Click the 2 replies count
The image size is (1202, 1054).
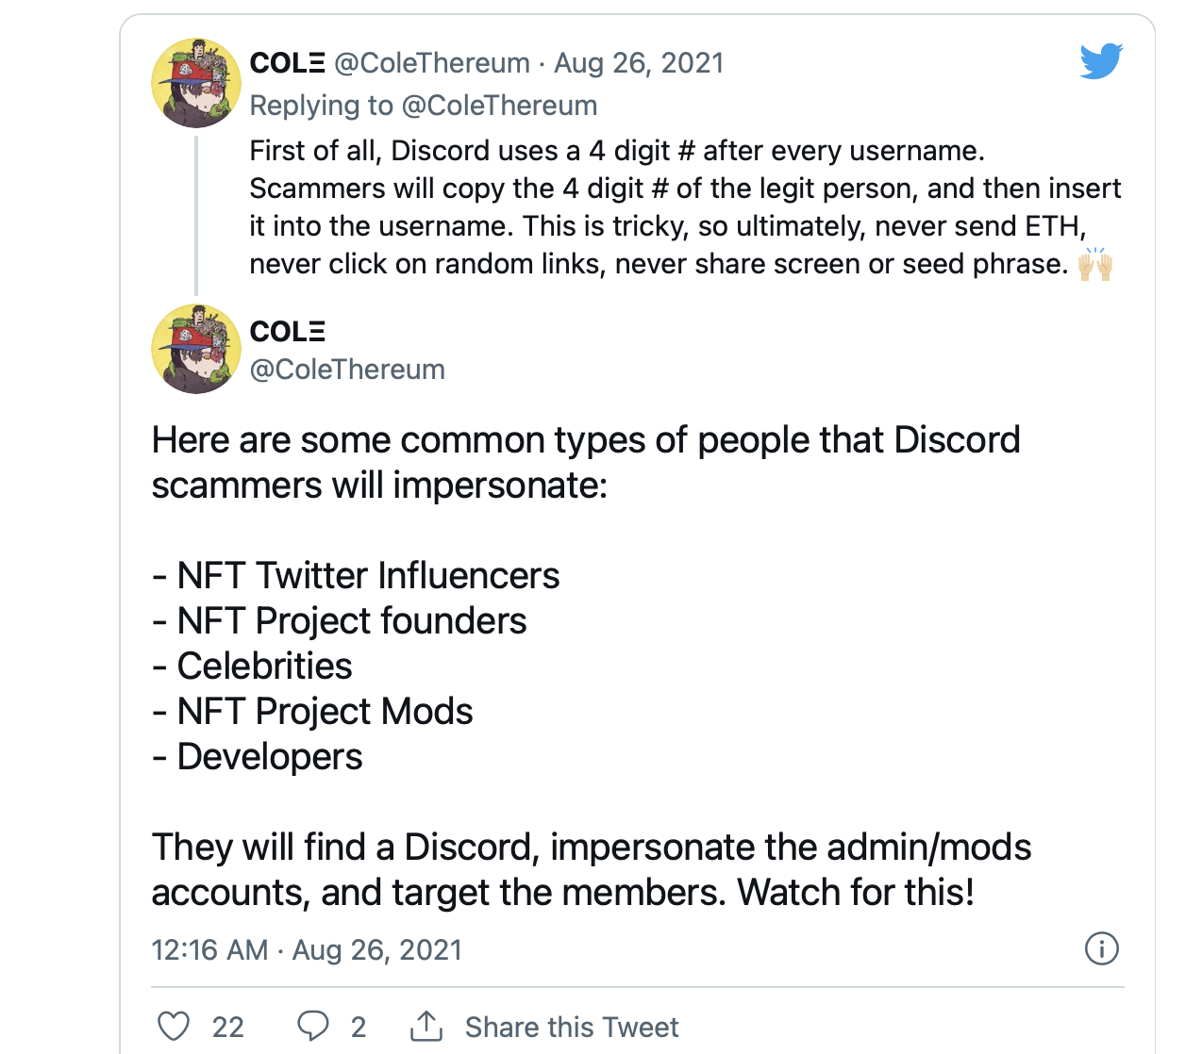click(358, 1027)
